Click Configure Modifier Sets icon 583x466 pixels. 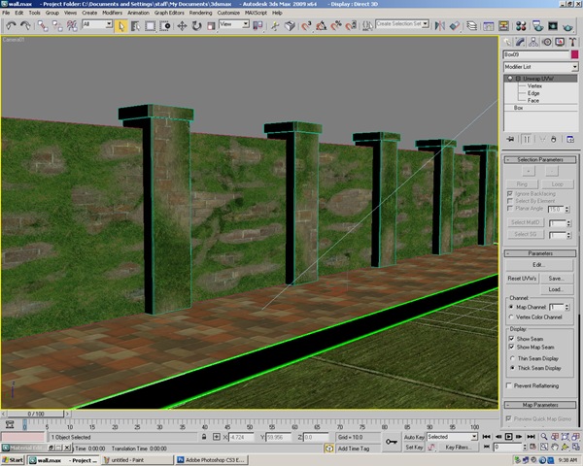point(569,141)
